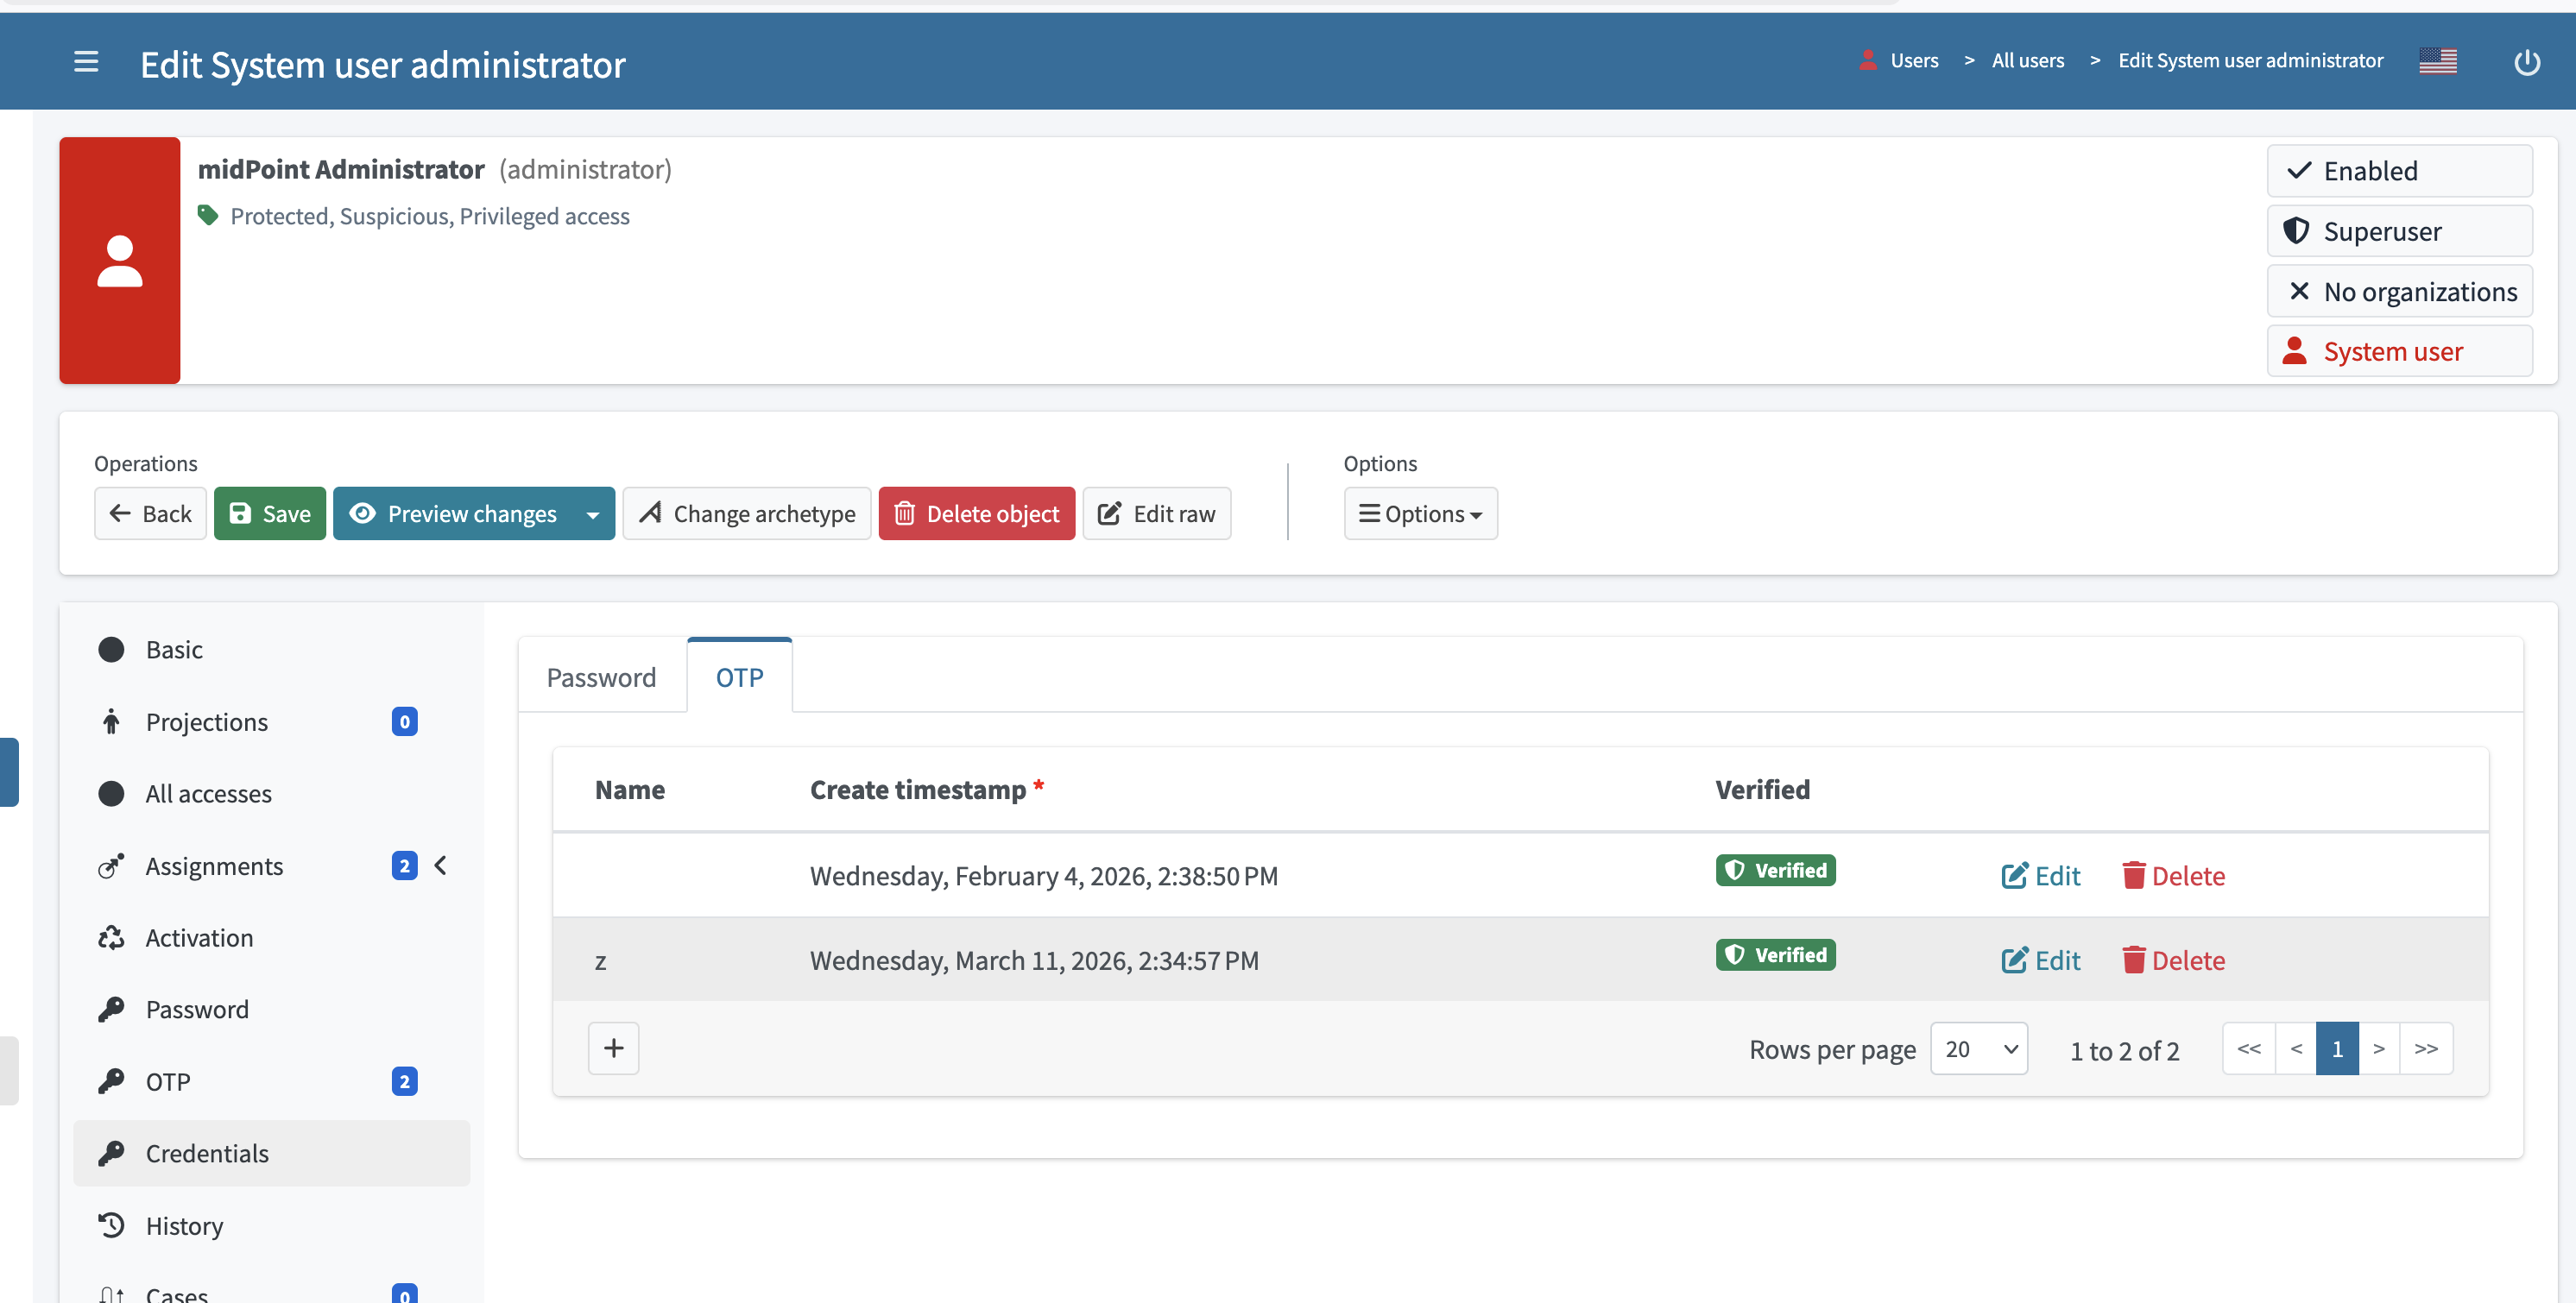Click the Superuser shield badge

click(2399, 230)
